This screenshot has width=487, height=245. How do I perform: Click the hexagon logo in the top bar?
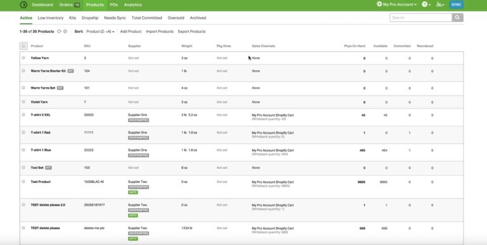pyautogui.click(x=23, y=4)
